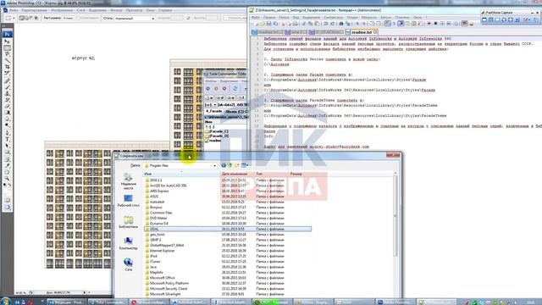Viewport: 542px width, 305px height.
Task: Sort files by the Имя column header
Action: pyautogui.click(x=182, y=174)
